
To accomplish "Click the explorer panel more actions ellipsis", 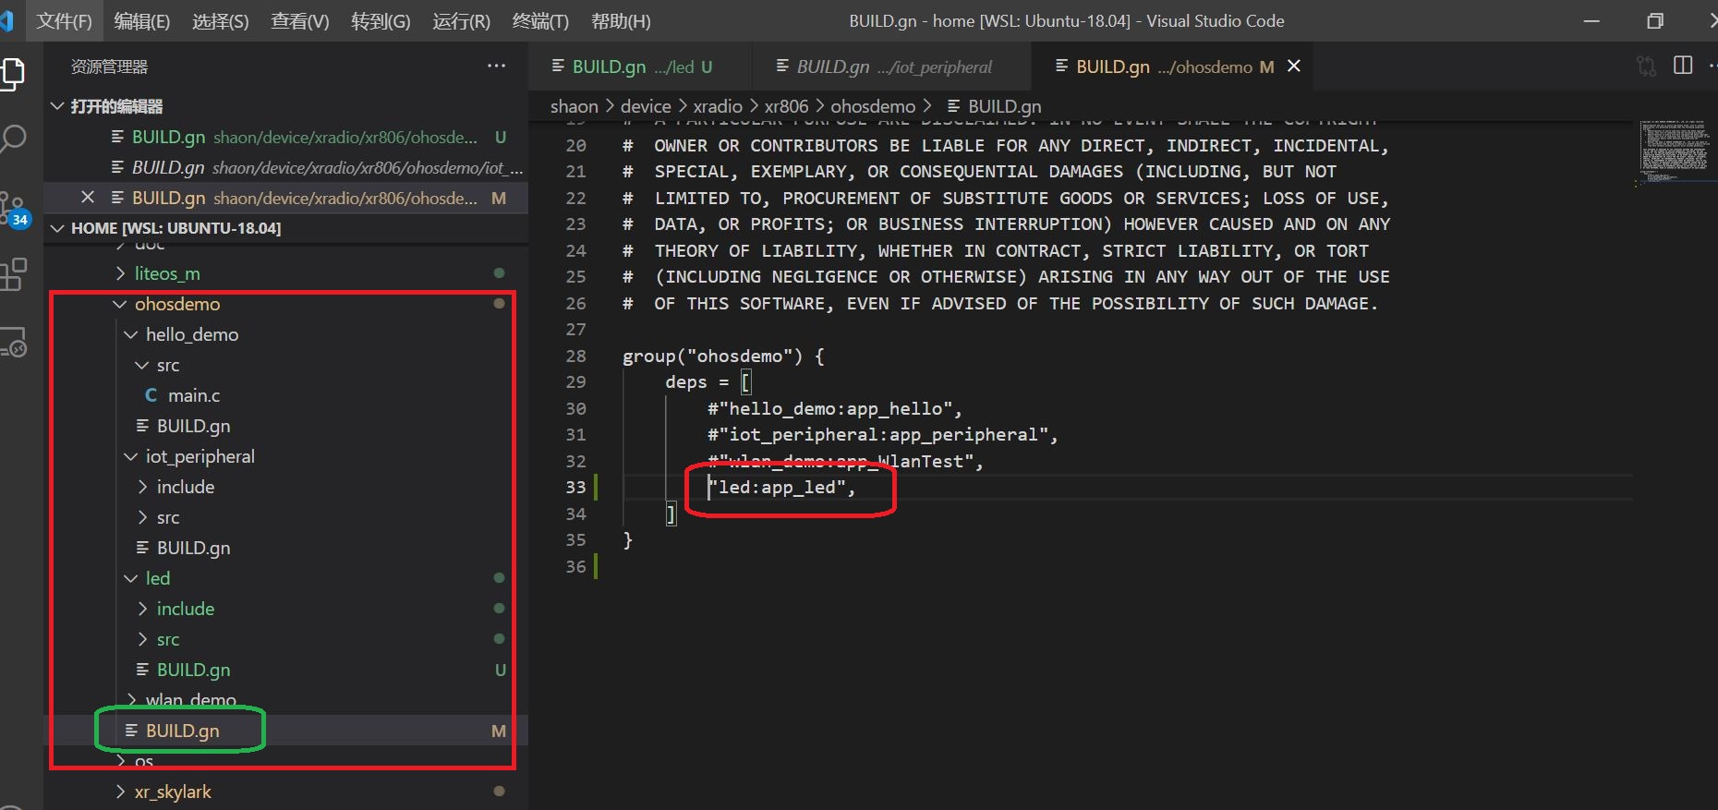I will pyautogui.click(x=497, y=66).
